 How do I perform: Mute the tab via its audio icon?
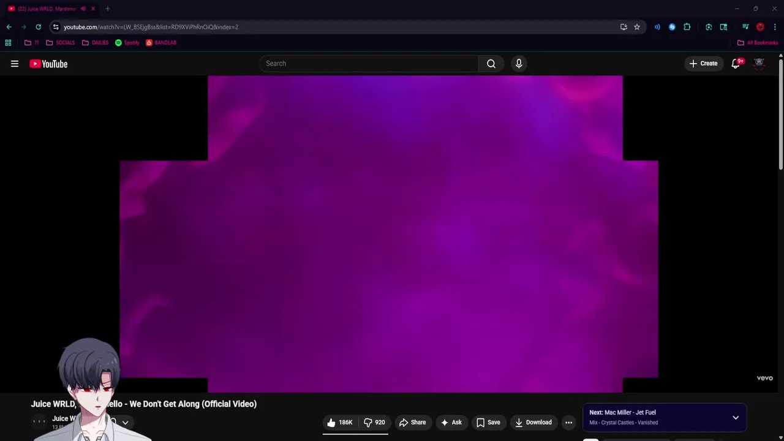click(x=83, y=9)
